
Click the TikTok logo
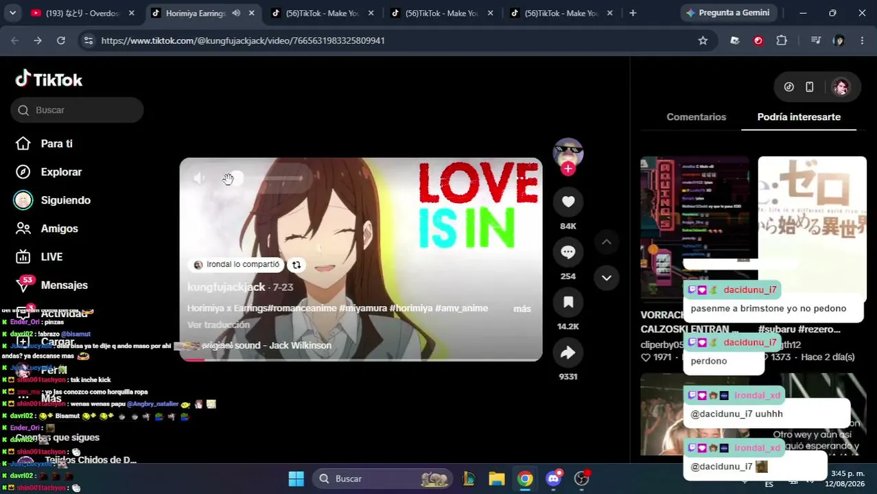(x=49, y=80)
